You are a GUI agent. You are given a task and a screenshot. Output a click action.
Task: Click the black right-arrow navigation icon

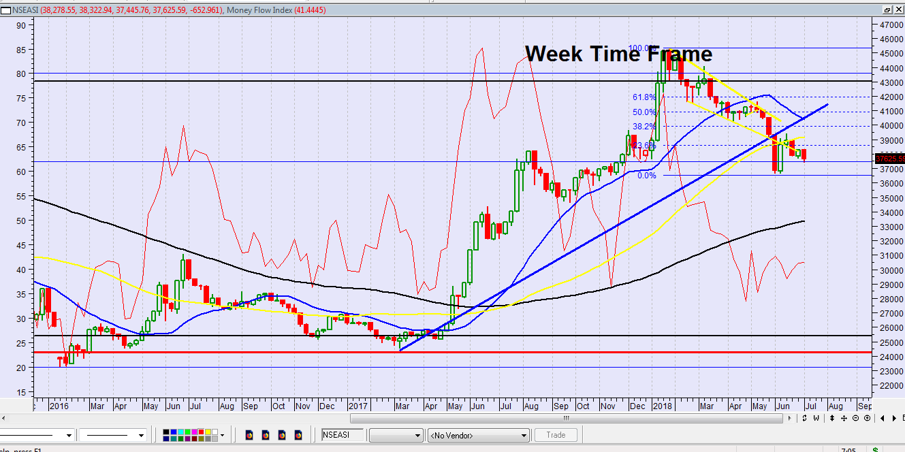click(895, 418)
